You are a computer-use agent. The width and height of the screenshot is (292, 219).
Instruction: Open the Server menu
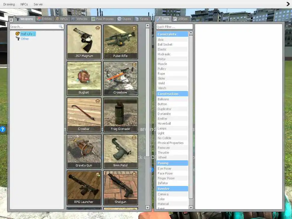[38, 4]
